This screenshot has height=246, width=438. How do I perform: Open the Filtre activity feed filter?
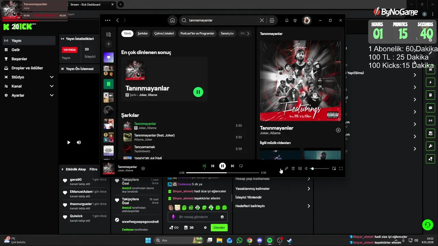click(93, 169)
